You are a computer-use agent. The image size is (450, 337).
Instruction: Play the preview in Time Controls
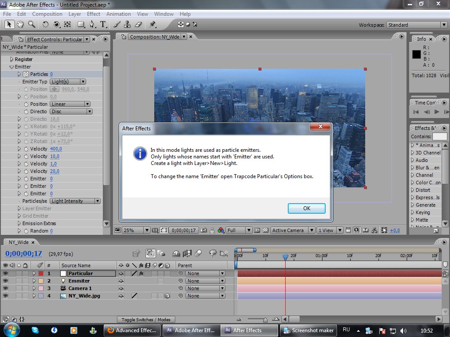coord(436,112)
